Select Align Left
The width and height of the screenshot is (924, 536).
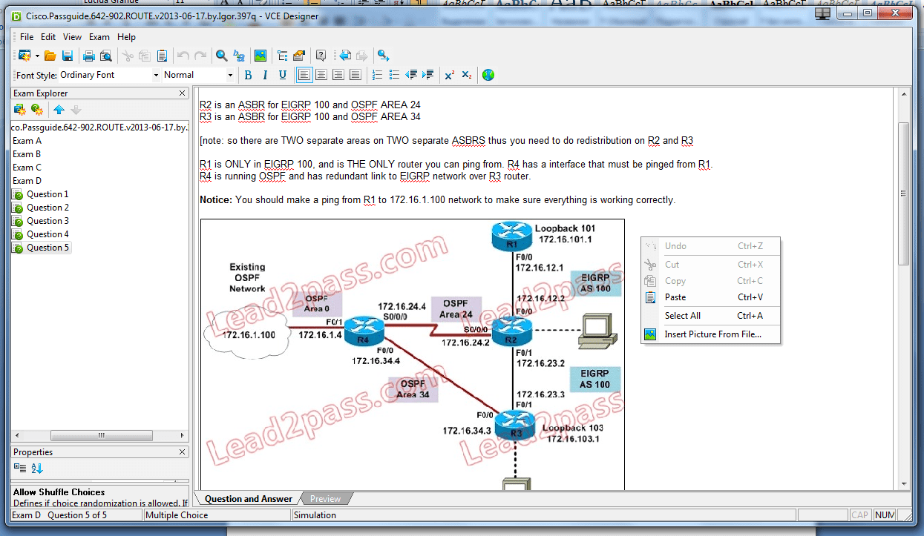[x=304, y=75]
